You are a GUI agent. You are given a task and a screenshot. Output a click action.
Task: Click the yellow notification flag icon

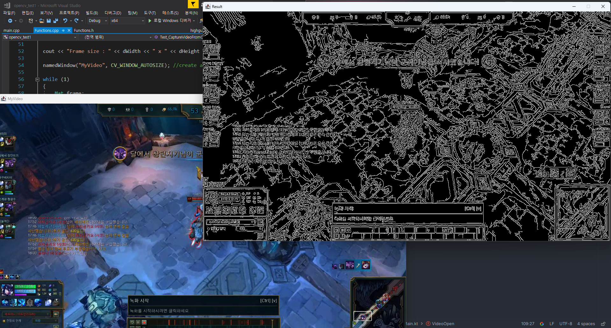point(193,4)
